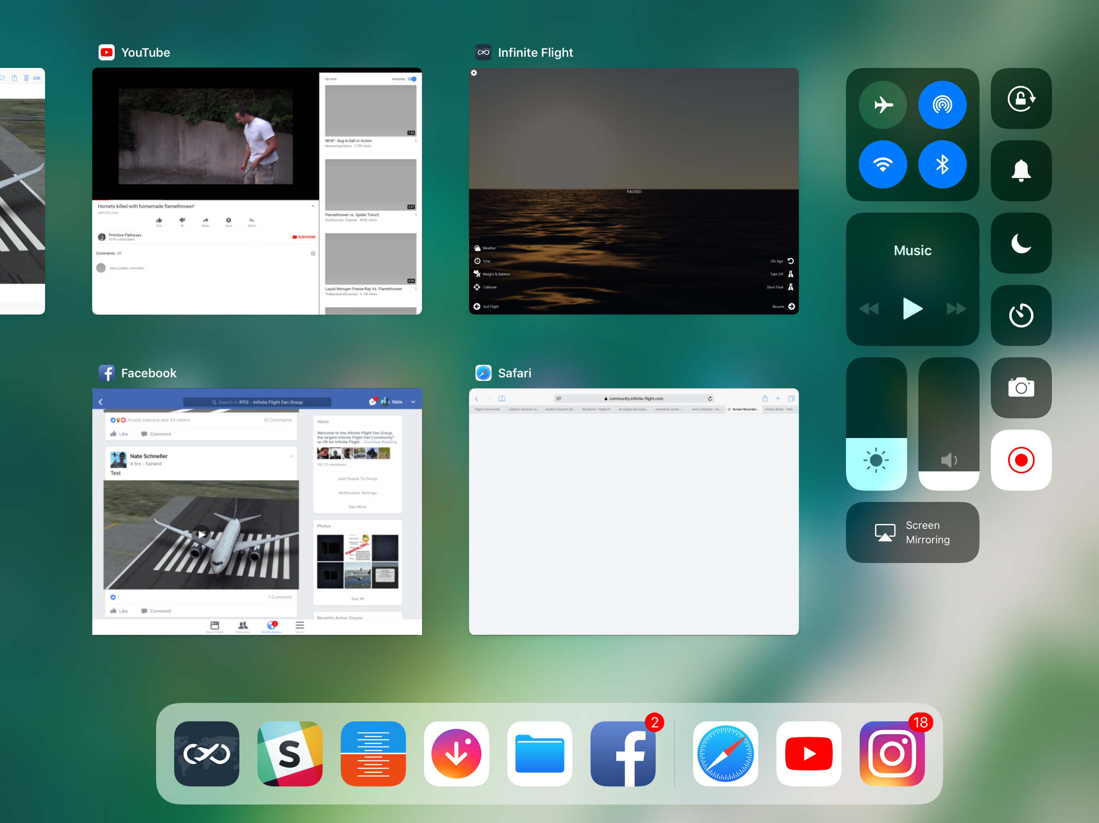Turn off Wi-Fi toggle
Image resolution: width=1099 pixels, height=823 pixels.
coord(883,164)
